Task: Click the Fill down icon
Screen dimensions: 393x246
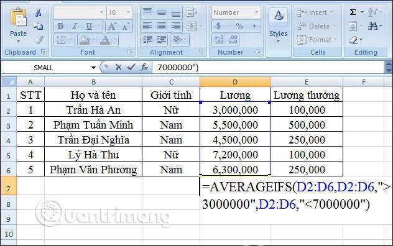Action: 353,26
